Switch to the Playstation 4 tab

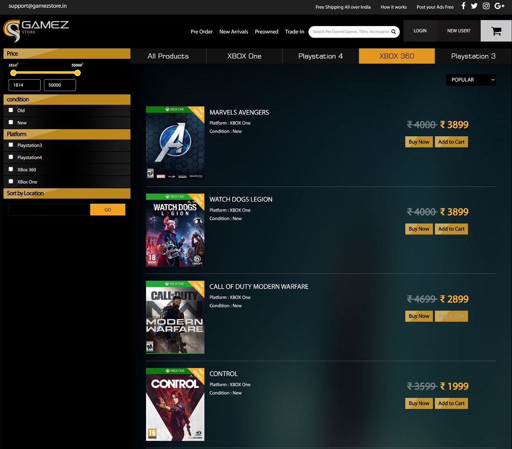click(320, 56)
